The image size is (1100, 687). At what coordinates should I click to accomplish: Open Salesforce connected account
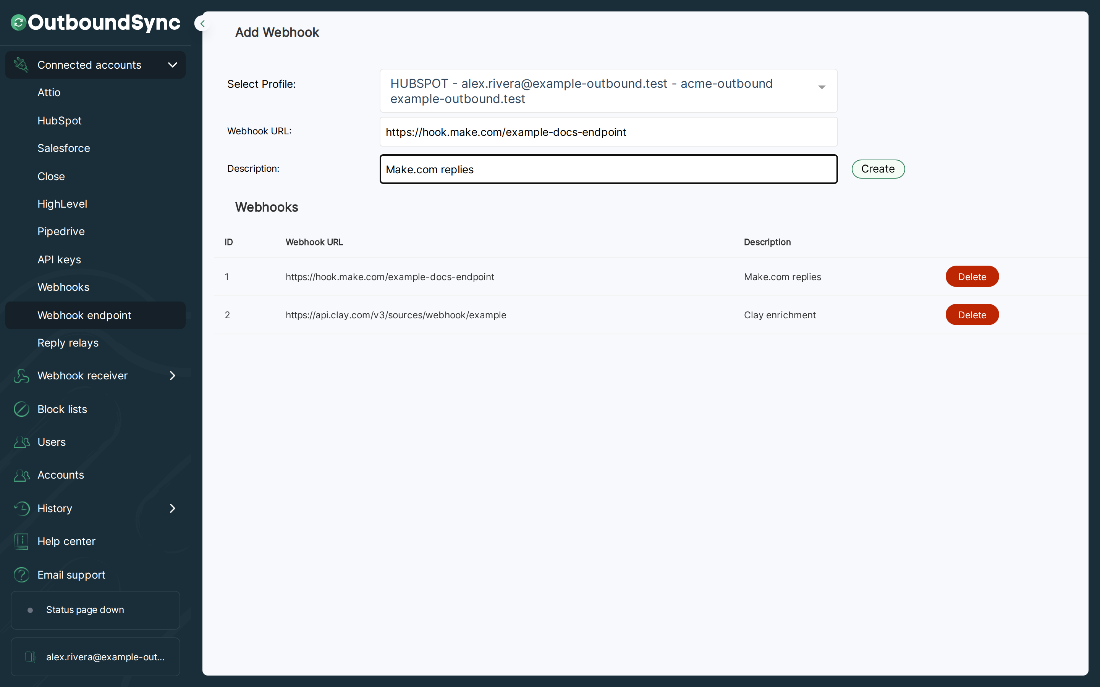pyautogui.click(x=64, y=148)
